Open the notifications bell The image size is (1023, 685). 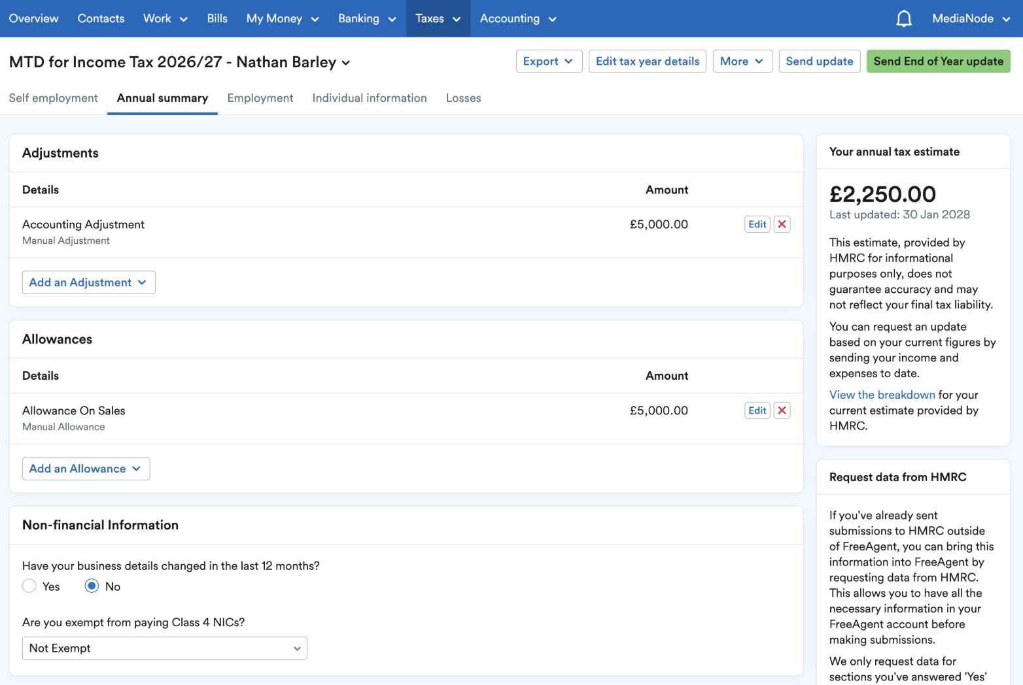[903, 18]
